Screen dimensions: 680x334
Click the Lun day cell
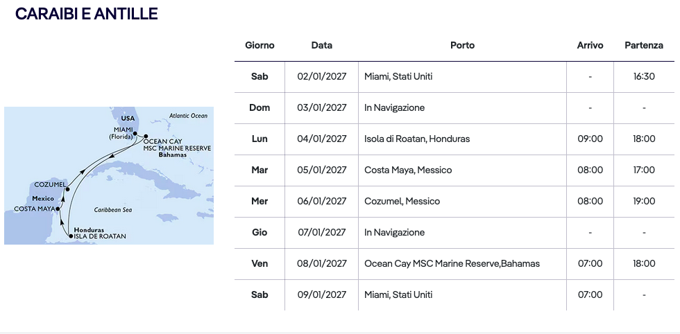260,139
